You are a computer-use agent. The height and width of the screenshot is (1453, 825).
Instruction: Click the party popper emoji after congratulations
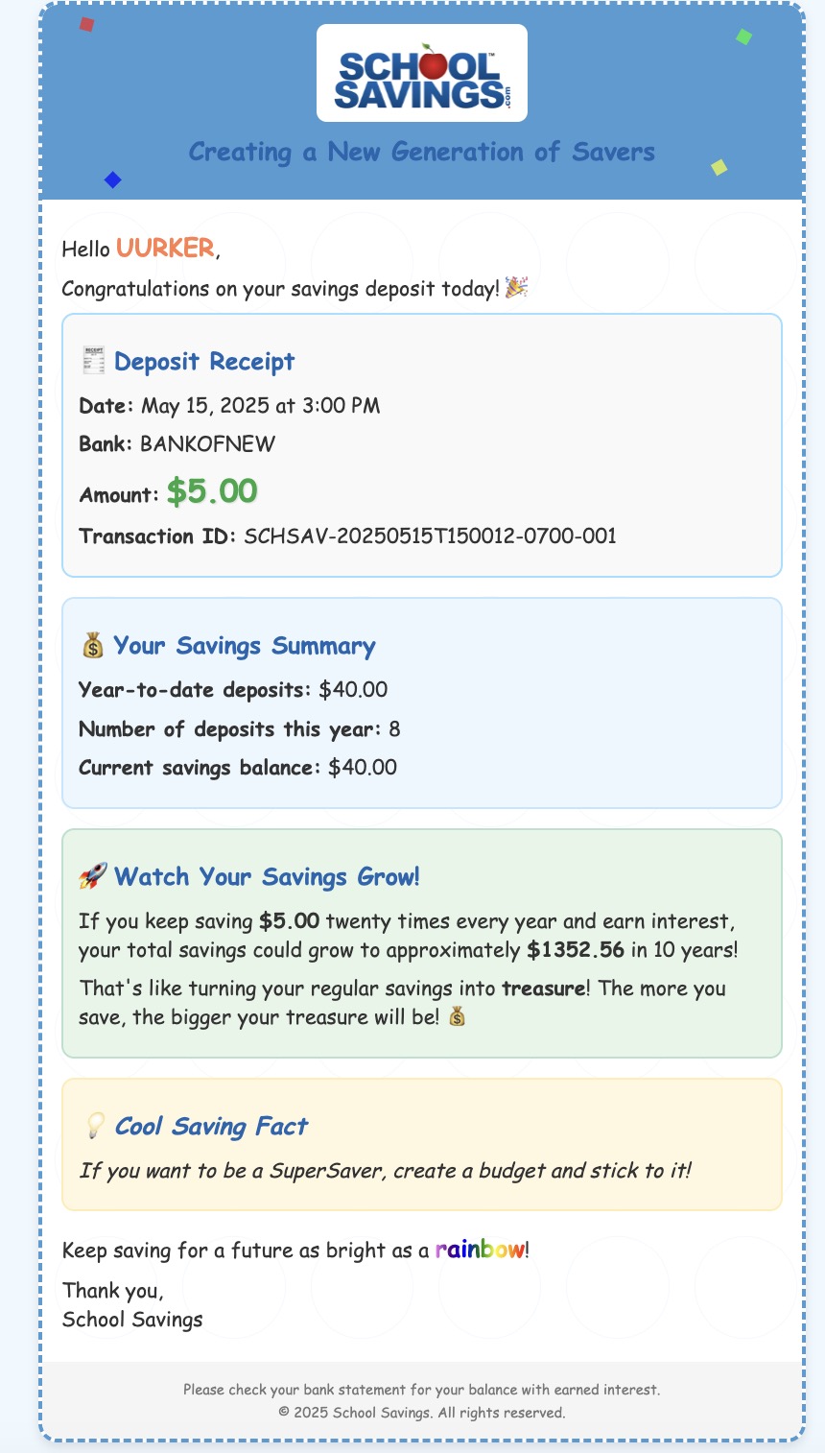point(516,288)
